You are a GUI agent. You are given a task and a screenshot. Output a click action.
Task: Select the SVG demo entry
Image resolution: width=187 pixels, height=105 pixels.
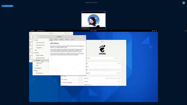coord(37,65)
